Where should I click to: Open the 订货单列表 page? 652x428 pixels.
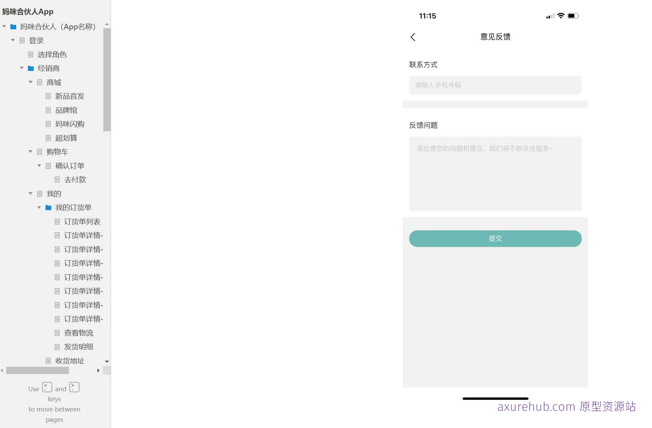click(x=82, y=222)
